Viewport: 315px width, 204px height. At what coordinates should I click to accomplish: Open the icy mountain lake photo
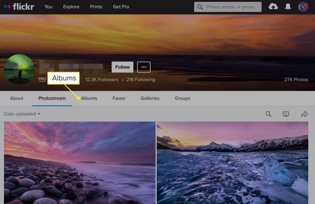point(232,163)
